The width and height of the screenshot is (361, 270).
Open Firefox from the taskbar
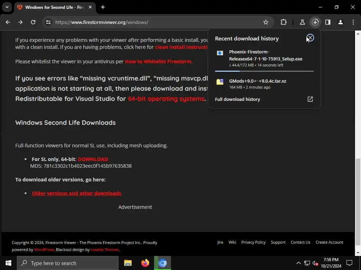pyautogui.click(x=145, y=263)
